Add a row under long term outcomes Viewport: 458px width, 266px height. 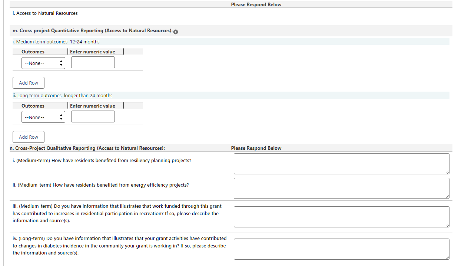pyautogui.click(x=29, y=137)
